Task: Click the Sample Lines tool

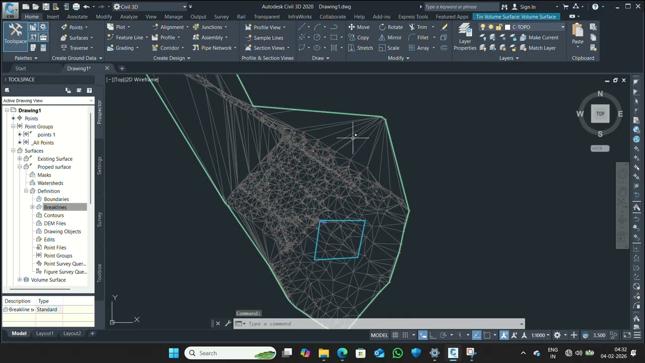Action: coord(264,38)
